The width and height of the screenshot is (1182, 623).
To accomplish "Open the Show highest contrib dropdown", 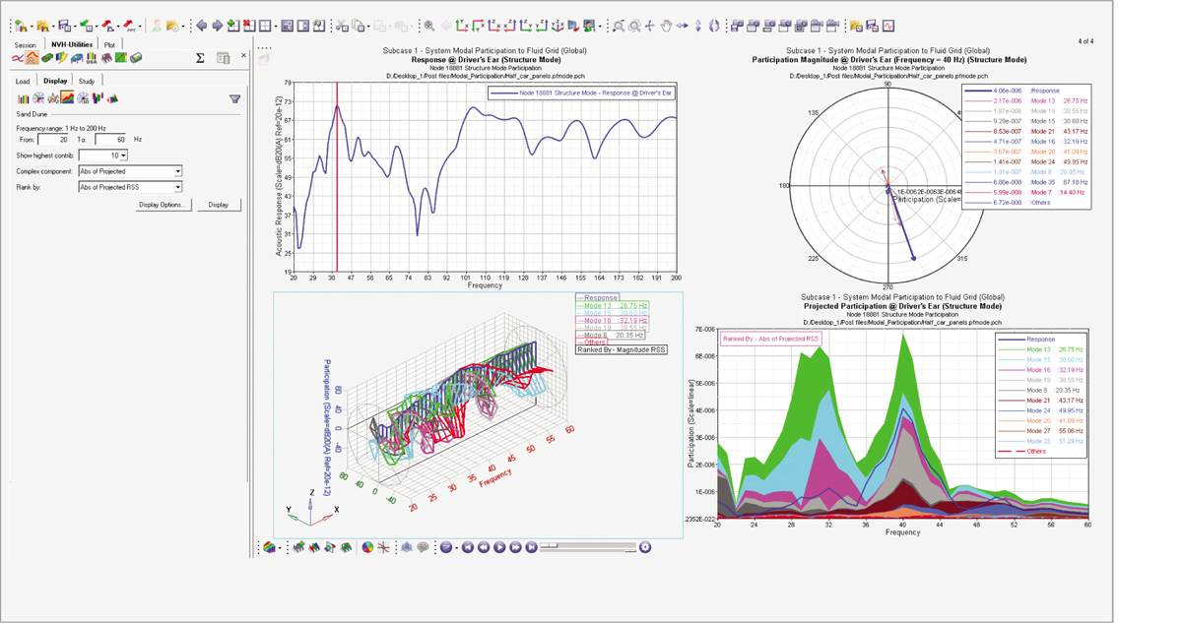I will (122, 156).
